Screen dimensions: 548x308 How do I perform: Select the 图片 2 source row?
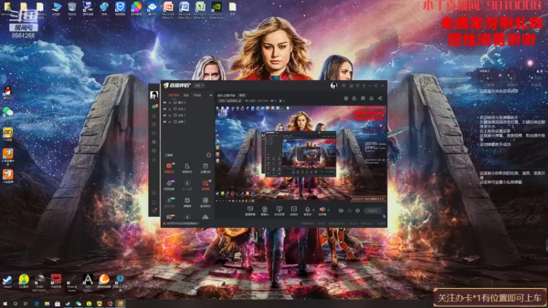pyautogui.click(x=188, y=103)
